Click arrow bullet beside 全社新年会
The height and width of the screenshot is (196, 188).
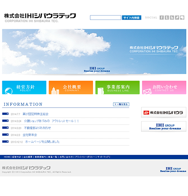[x=5, y=134]
